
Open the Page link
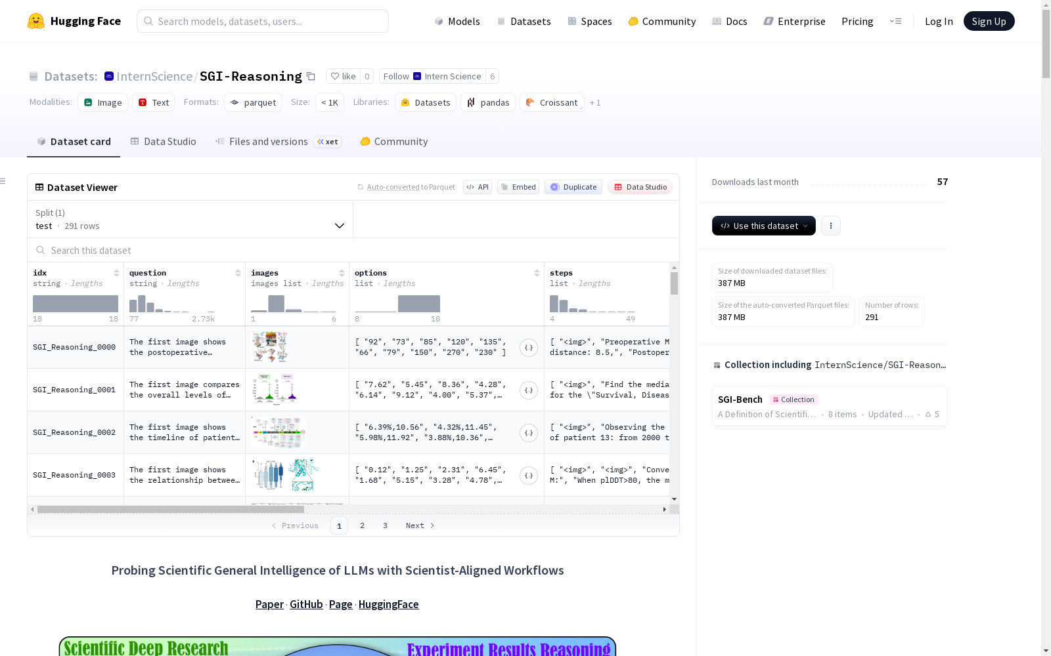340,604
